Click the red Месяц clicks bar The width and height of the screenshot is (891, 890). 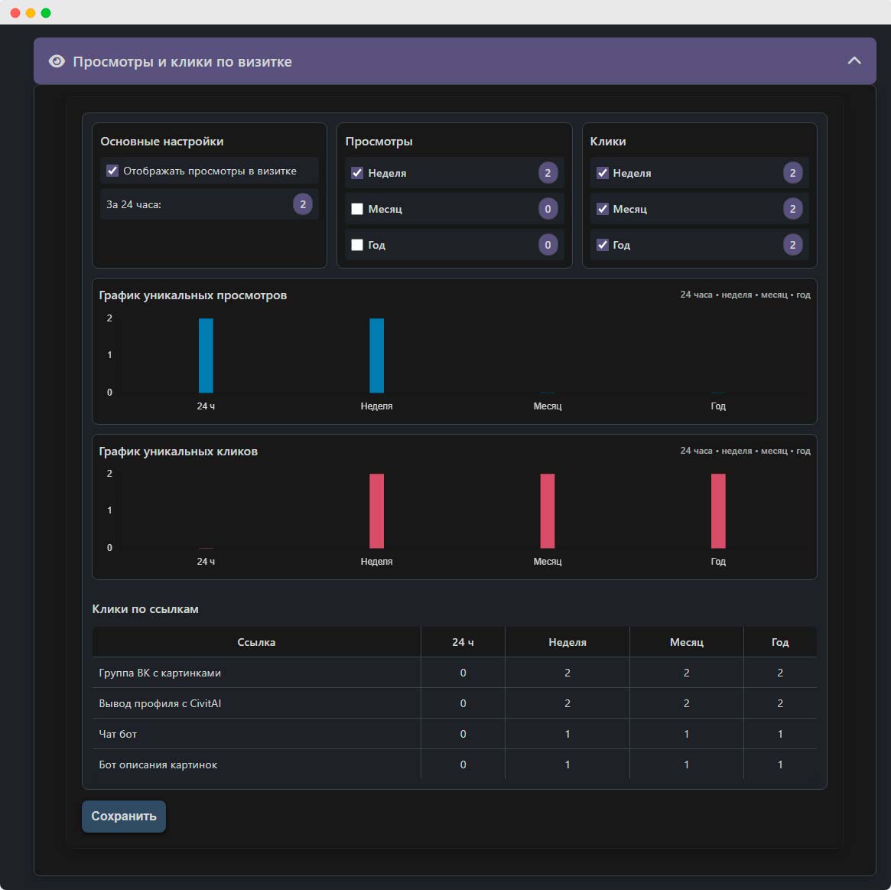tap(548, 511)
